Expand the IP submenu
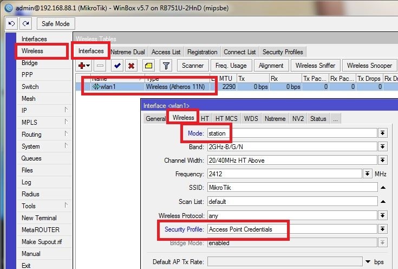This screenshot has width=398, height=269. point(66,110)
